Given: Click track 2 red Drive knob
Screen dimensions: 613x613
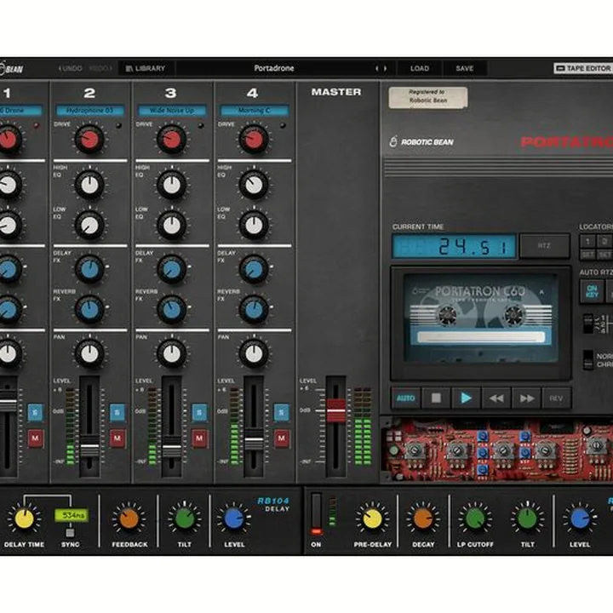Looking at the screenshot, I should click(x=89, y=139).
